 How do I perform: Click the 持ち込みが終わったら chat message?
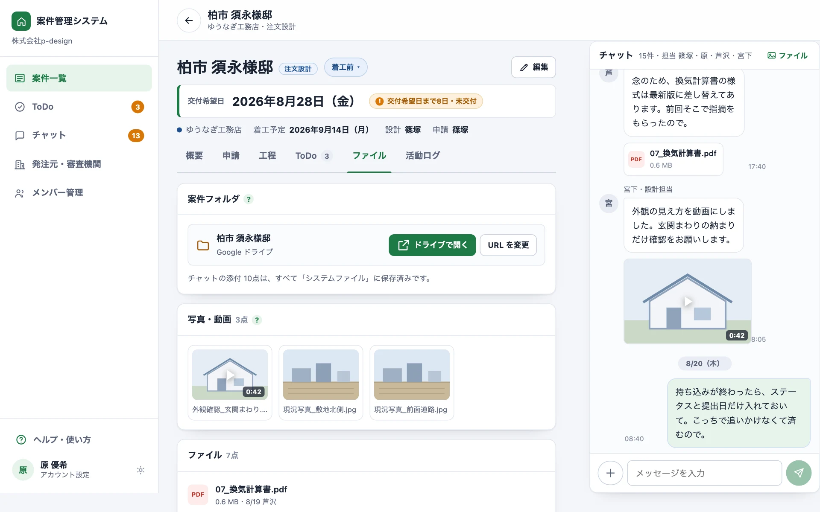[738, 413]
